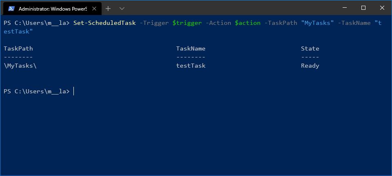This screenshot has width=392, height=176.
Task: Close the Windows Terminal window
Action: 382,8
